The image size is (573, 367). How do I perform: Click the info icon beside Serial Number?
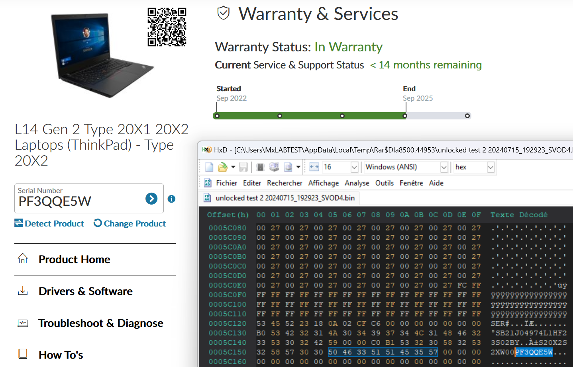171,199
